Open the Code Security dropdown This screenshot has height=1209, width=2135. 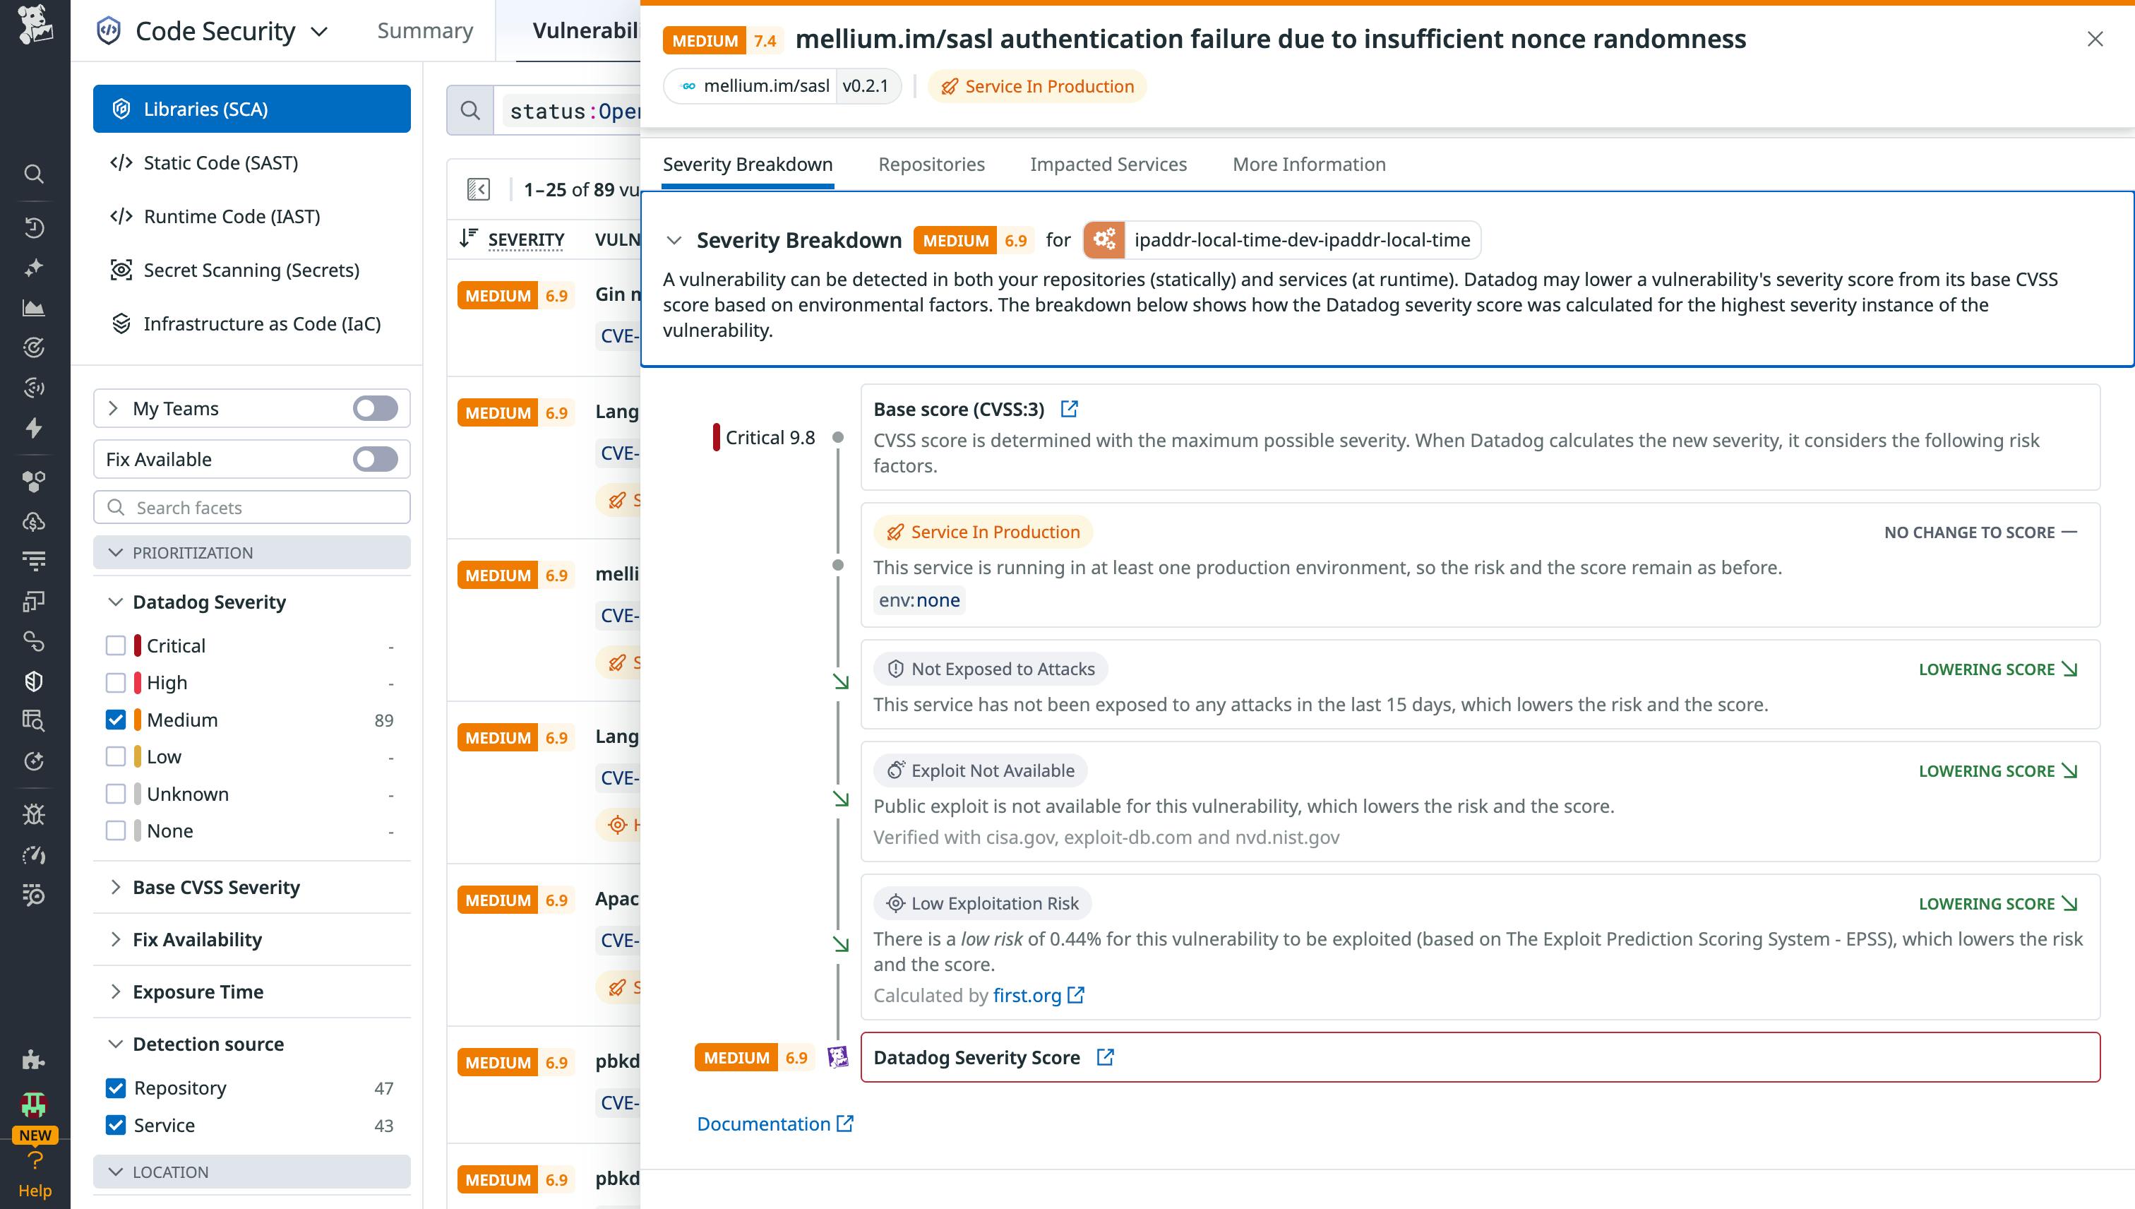point(318,31)
